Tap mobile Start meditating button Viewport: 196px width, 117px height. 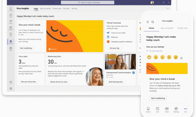click(158, 98)
